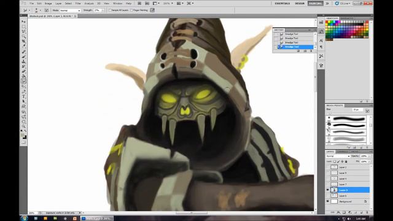Delete current state in History panel

tap(311, 51)
